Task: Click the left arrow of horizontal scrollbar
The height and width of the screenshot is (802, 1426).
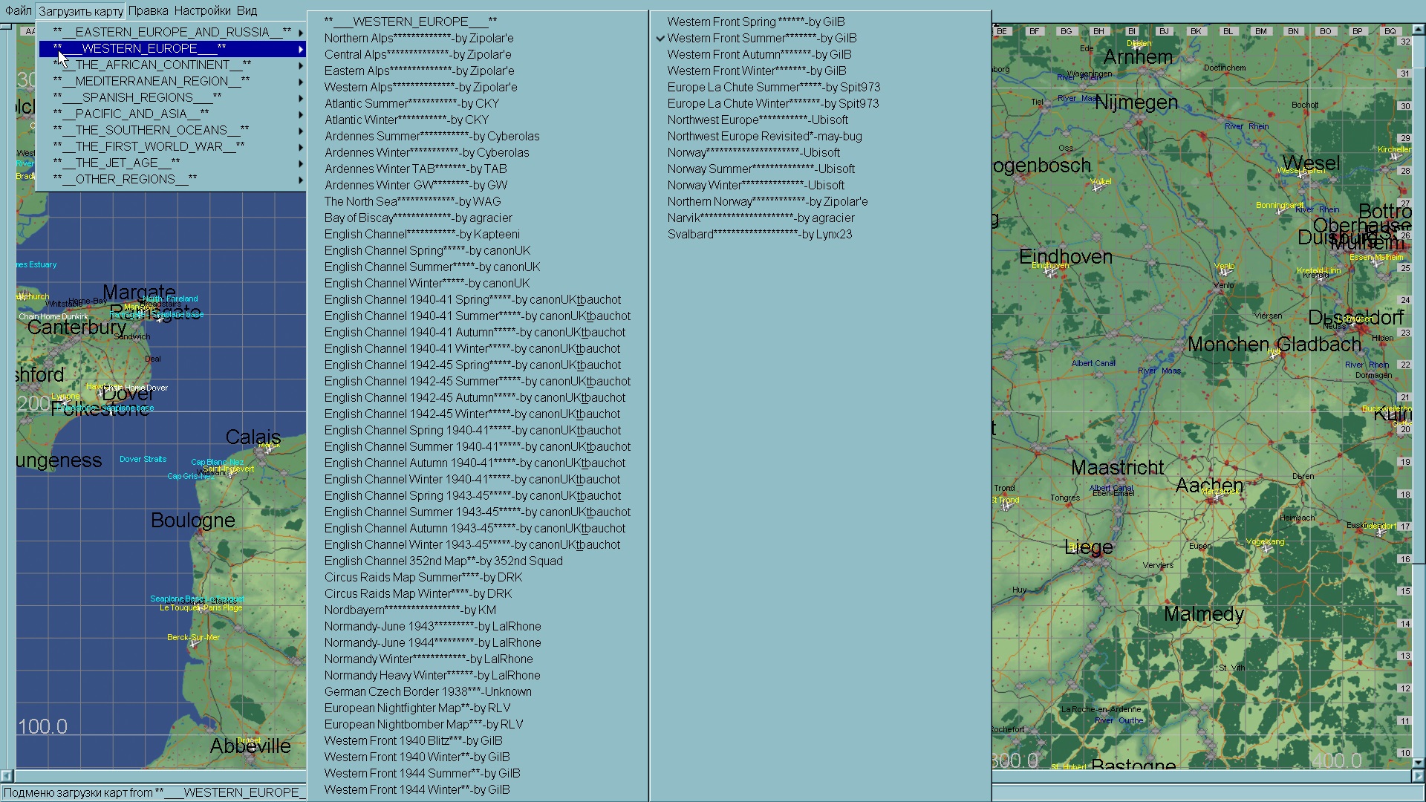Action: [x=7, y=776]
